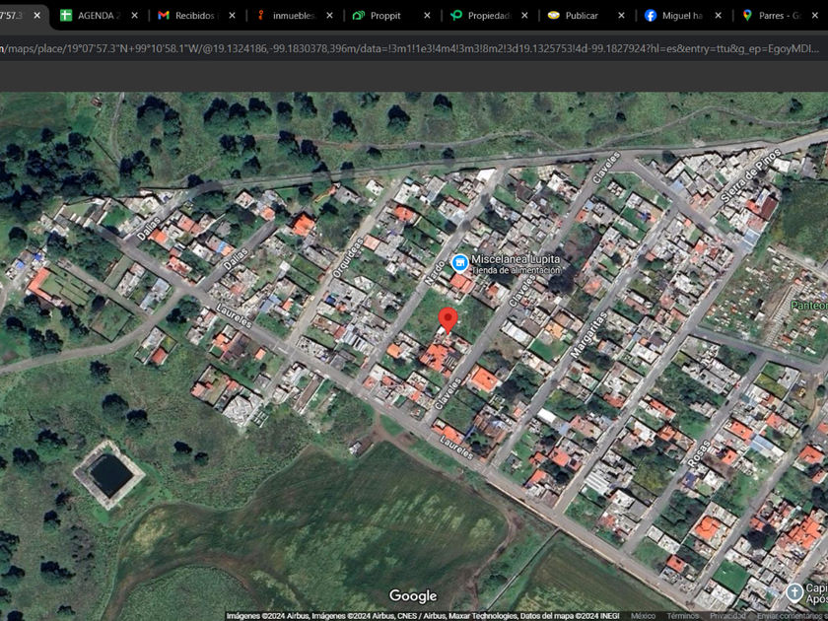Image resolution: width=828 pixels, height=621 pixels.
Task: Open the Términos link
Action: click(682, 616)
